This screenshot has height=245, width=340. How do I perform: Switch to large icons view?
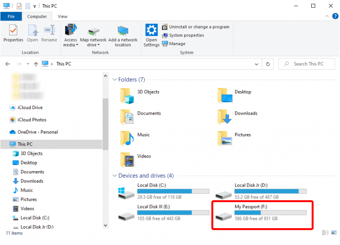[x=334, y=233]
